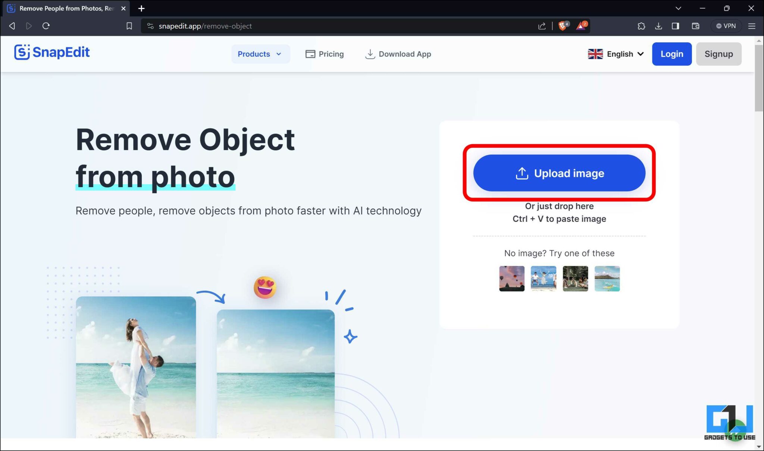Click the share page icon
The image size is (764, 451).
[x=542, y=26]
